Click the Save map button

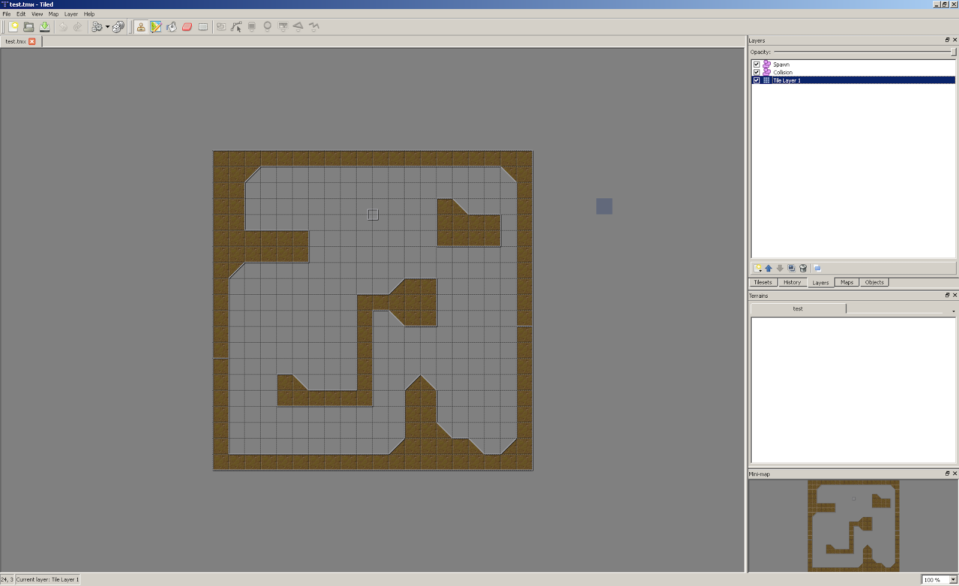tap(44, 26)
